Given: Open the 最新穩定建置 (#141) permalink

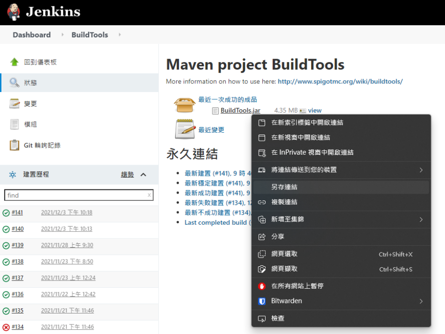Looking at the screenshot, I should click(217, 183).
